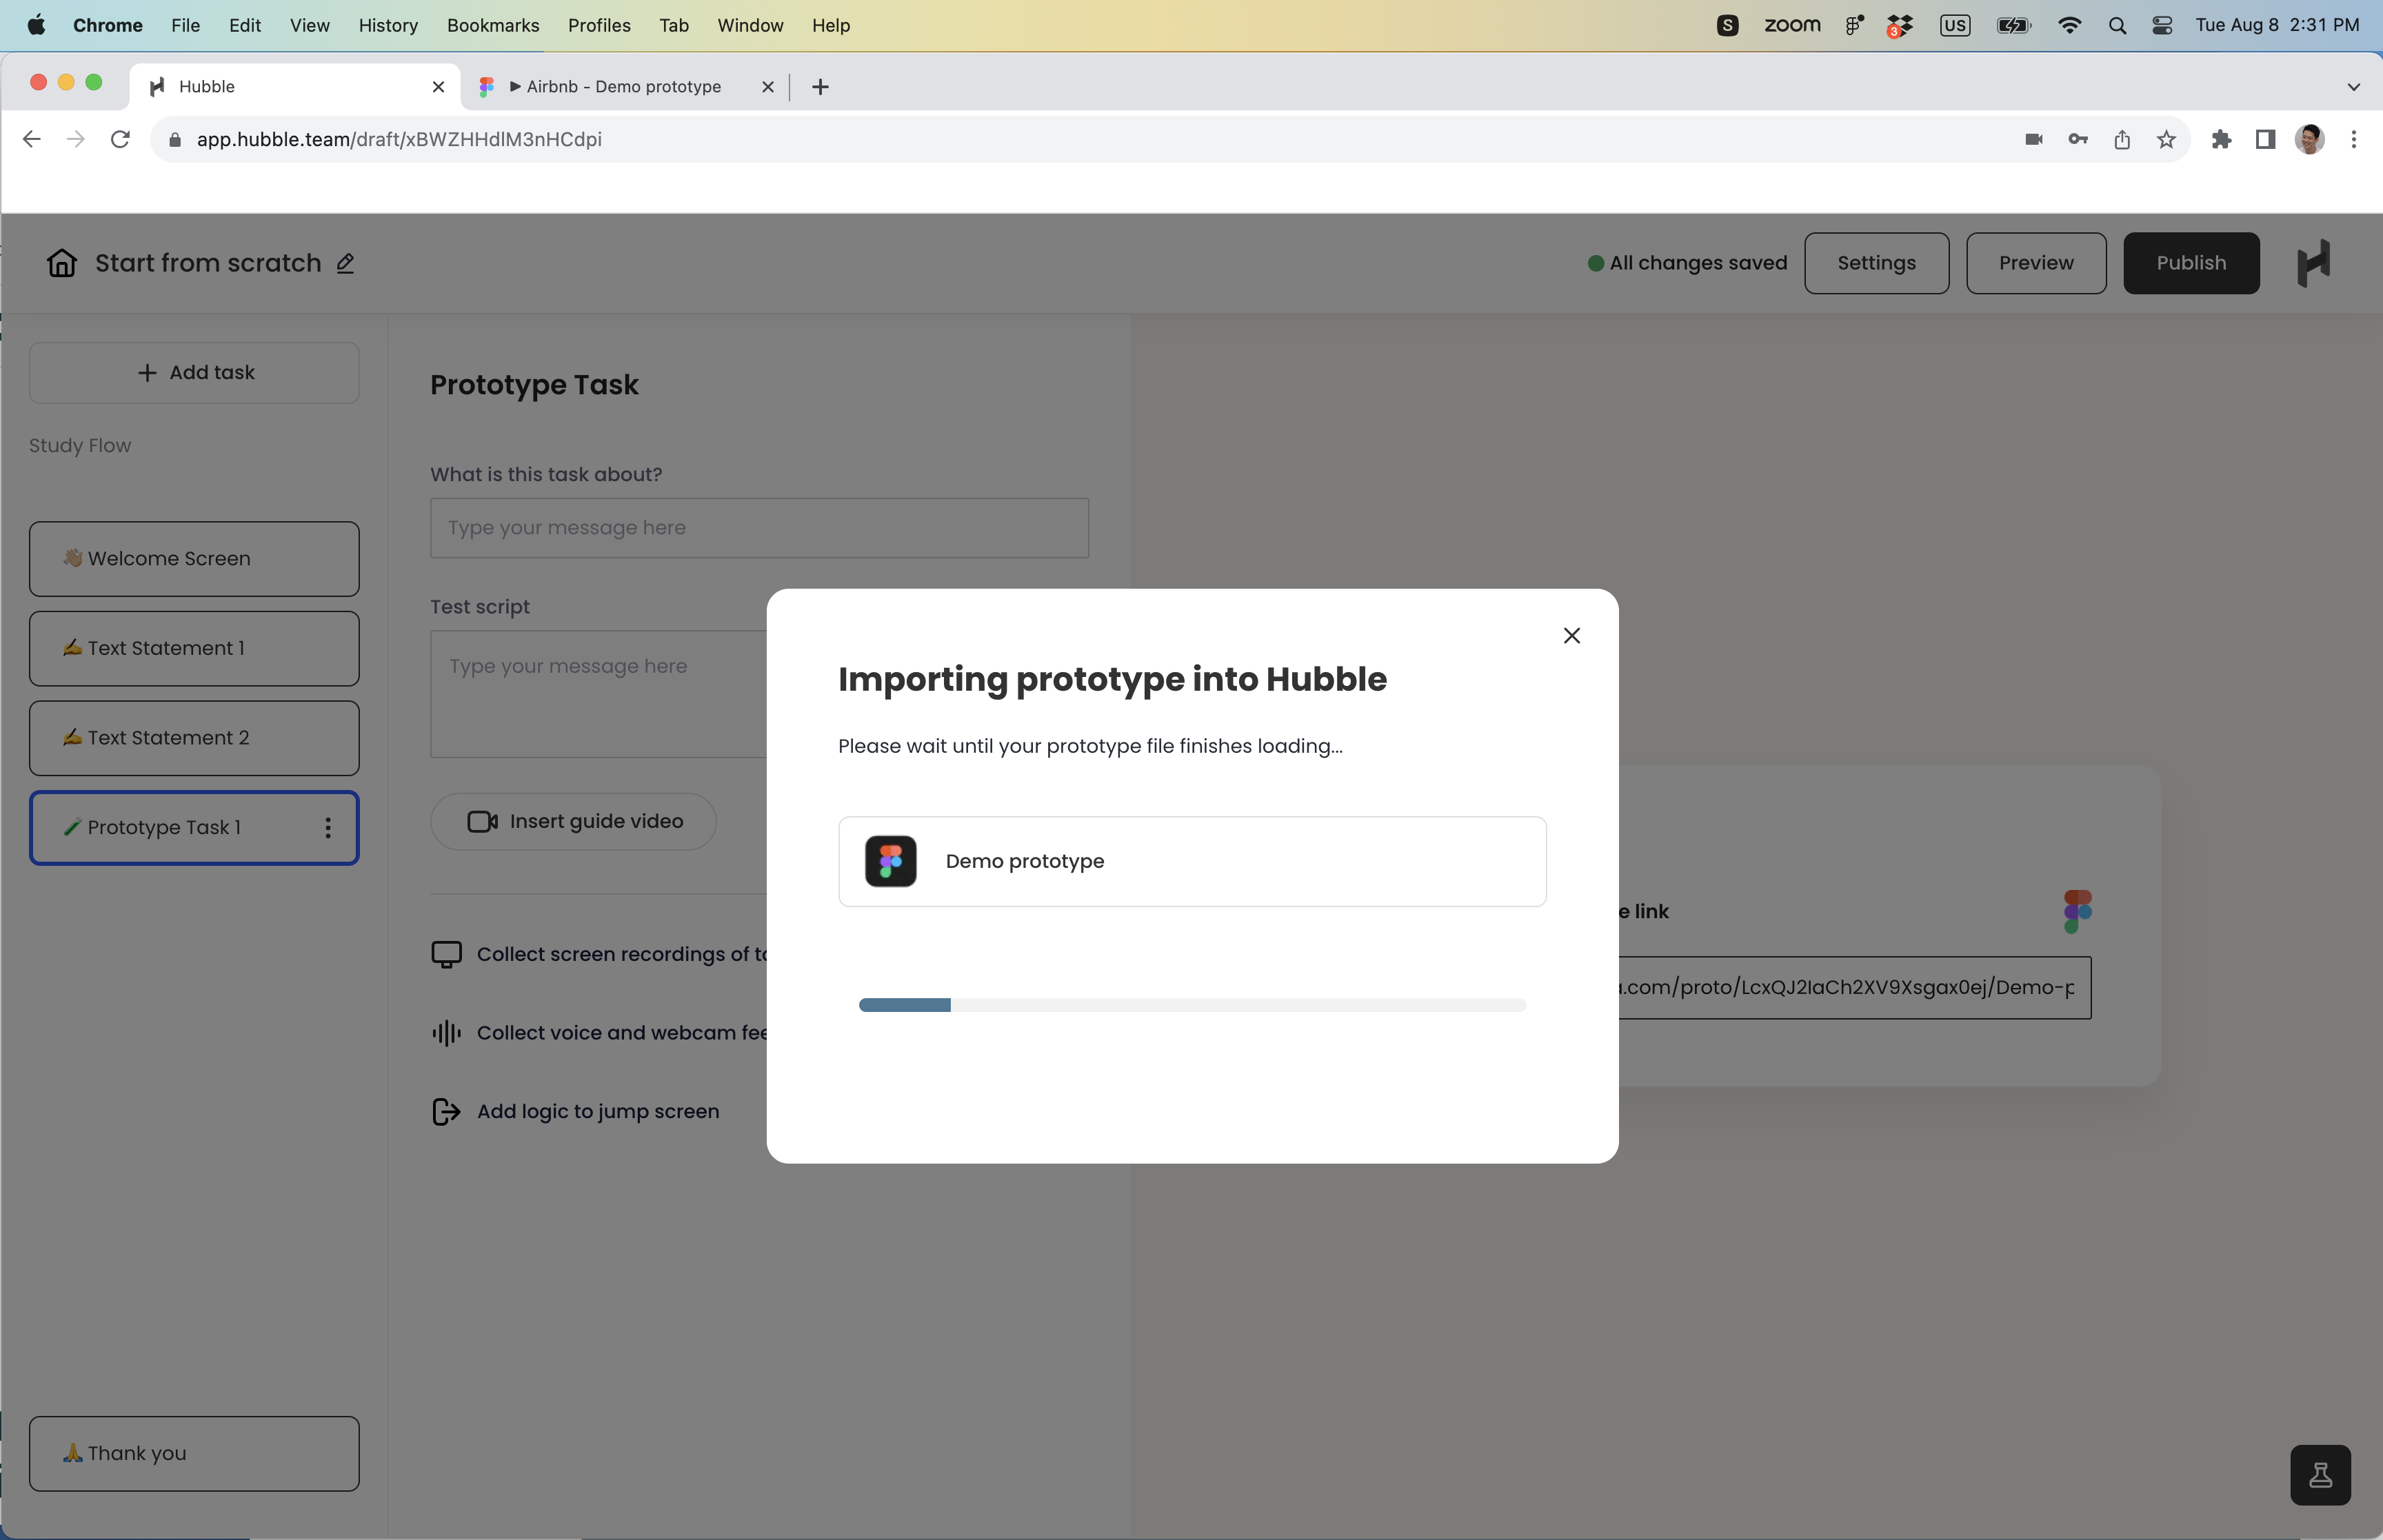Close the importing prototype dialog
The height and width of the screenshot is (1540, 2383).
tap(1571, 636)
